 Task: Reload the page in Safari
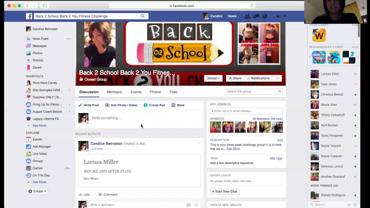point(252,6)
